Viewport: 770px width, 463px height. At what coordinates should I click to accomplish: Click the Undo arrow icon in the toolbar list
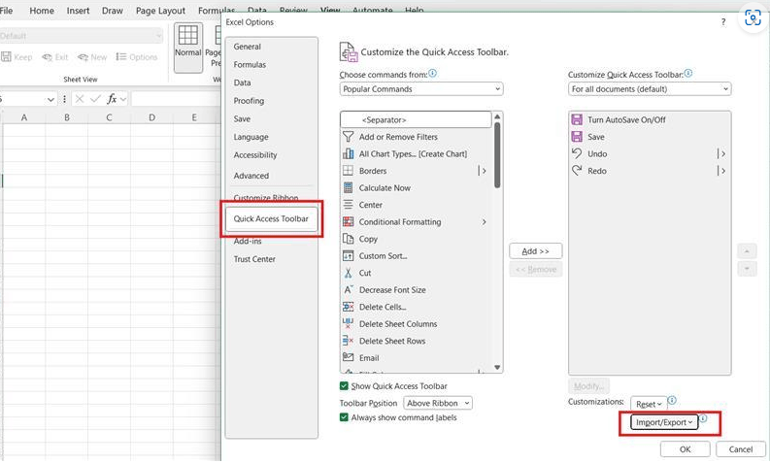coord(577,153)
